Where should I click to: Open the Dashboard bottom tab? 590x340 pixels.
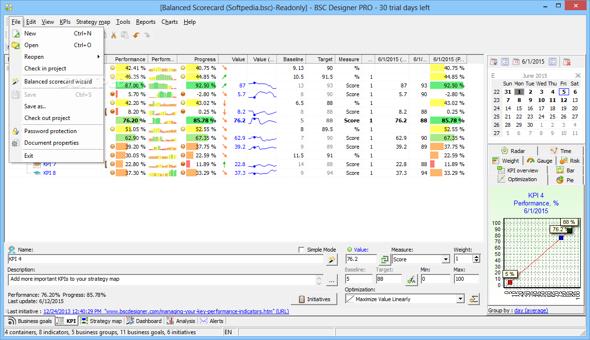(x=144, y=321)
